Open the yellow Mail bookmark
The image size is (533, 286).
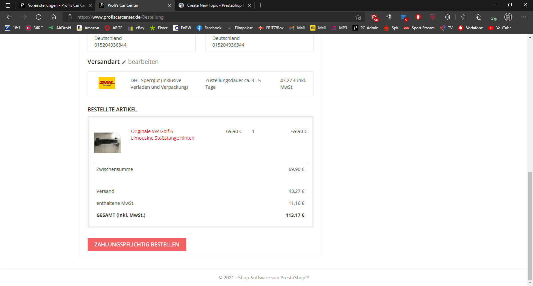[x=318, y=28]
